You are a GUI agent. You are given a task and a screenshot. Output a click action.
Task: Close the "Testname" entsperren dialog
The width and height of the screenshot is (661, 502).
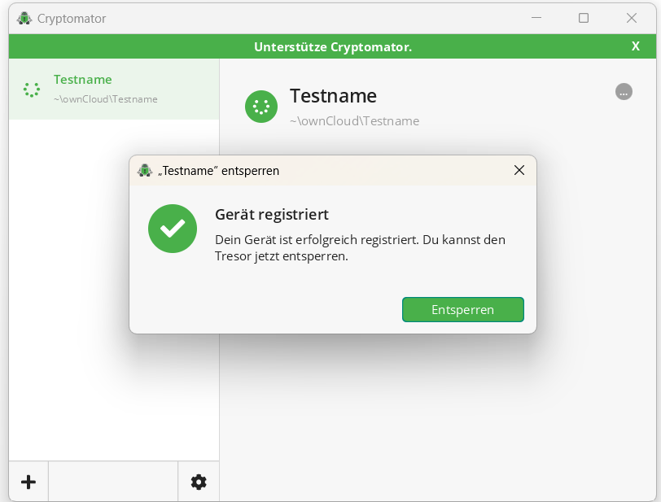coord(519,170)
